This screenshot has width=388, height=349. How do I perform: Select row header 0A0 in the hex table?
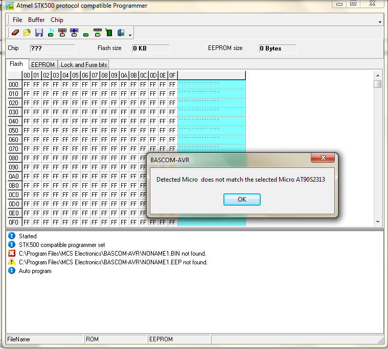pyautogui.click(x=15, y=177)
